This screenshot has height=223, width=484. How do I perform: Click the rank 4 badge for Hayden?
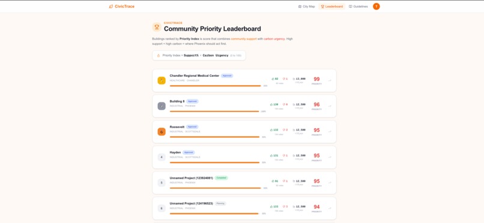click(162, 158)
